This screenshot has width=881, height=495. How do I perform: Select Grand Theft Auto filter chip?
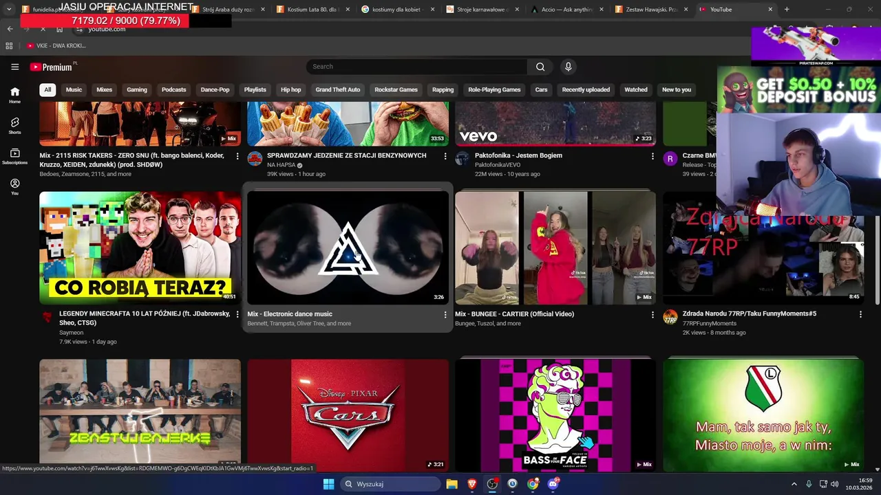click(338, 89)
